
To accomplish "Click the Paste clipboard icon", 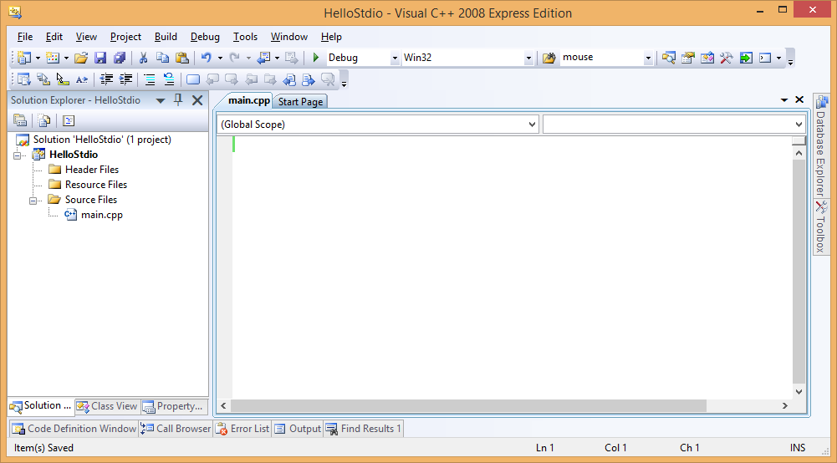I will [182, 58].
